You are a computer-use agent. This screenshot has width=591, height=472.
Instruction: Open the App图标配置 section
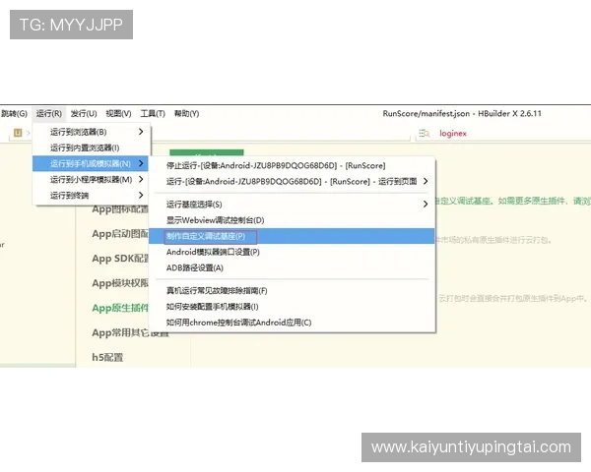120,208
